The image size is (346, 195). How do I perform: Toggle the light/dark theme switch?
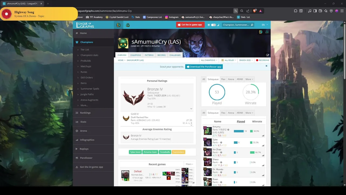[213, 25]
